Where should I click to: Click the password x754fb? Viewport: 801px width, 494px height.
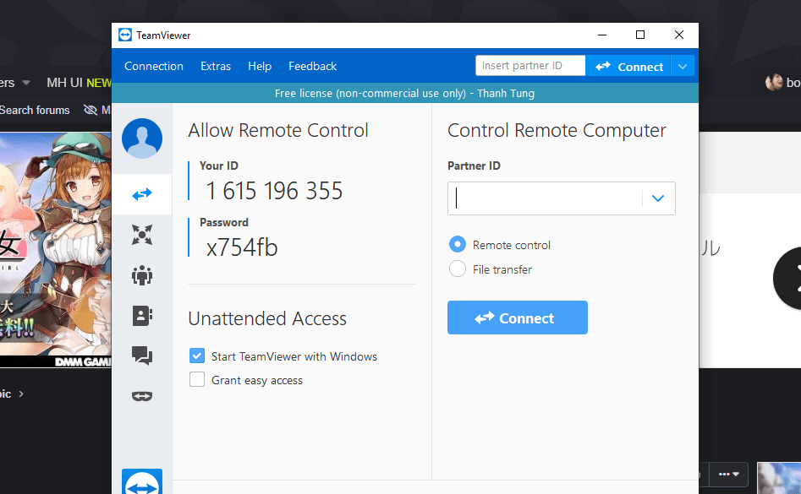pos(242,247)
